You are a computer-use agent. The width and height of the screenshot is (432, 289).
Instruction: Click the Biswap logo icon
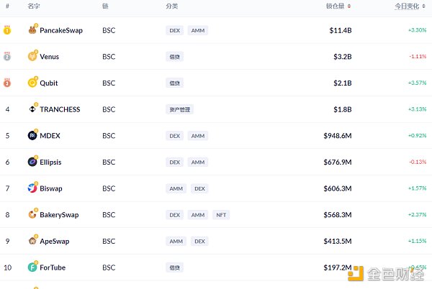pyautogui.click(x=32, y=188)
